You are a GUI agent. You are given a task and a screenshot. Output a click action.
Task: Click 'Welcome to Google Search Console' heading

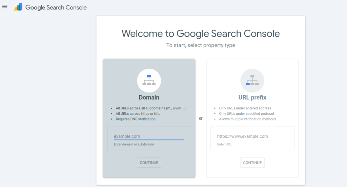coord(201,34)
